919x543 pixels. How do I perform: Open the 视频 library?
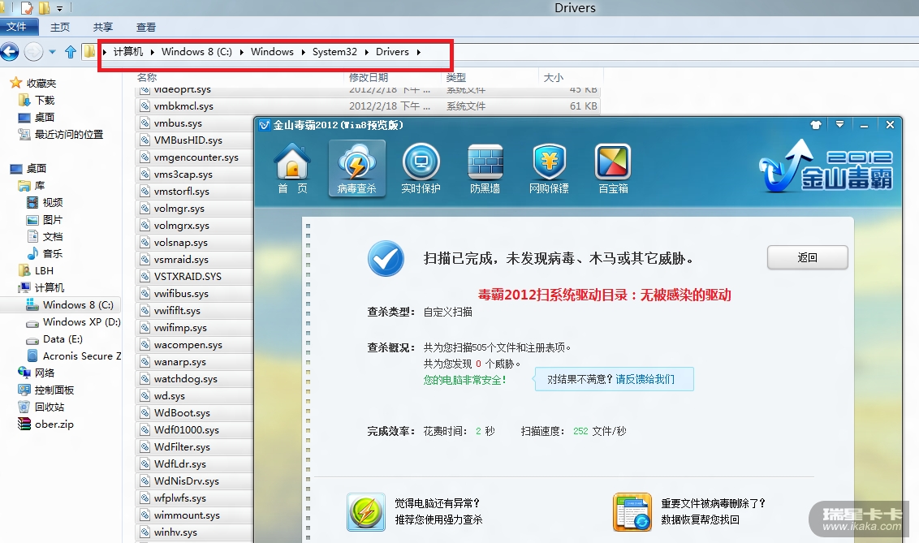pos(52,203)
